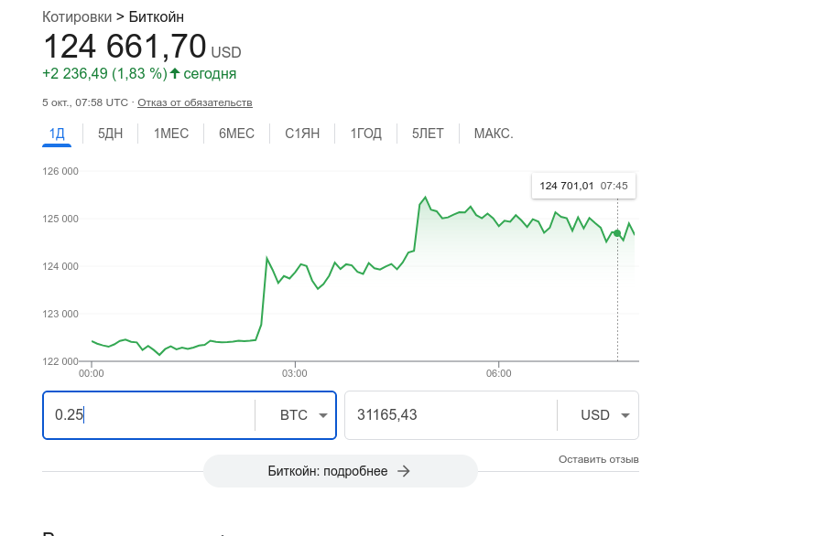The width and height of the screenshot is (826, 536).
Task: Select the 1Д time range tab
Action: 57,134
